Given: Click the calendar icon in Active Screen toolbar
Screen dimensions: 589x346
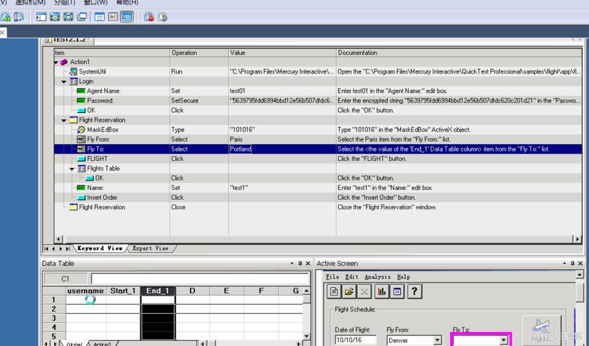Looking at the screenshot, I should tap(397, 291).
